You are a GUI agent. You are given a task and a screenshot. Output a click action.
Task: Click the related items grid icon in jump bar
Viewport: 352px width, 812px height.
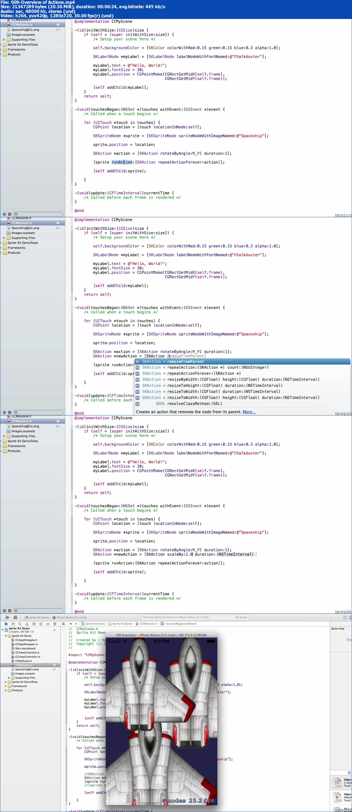click(64, 623)
